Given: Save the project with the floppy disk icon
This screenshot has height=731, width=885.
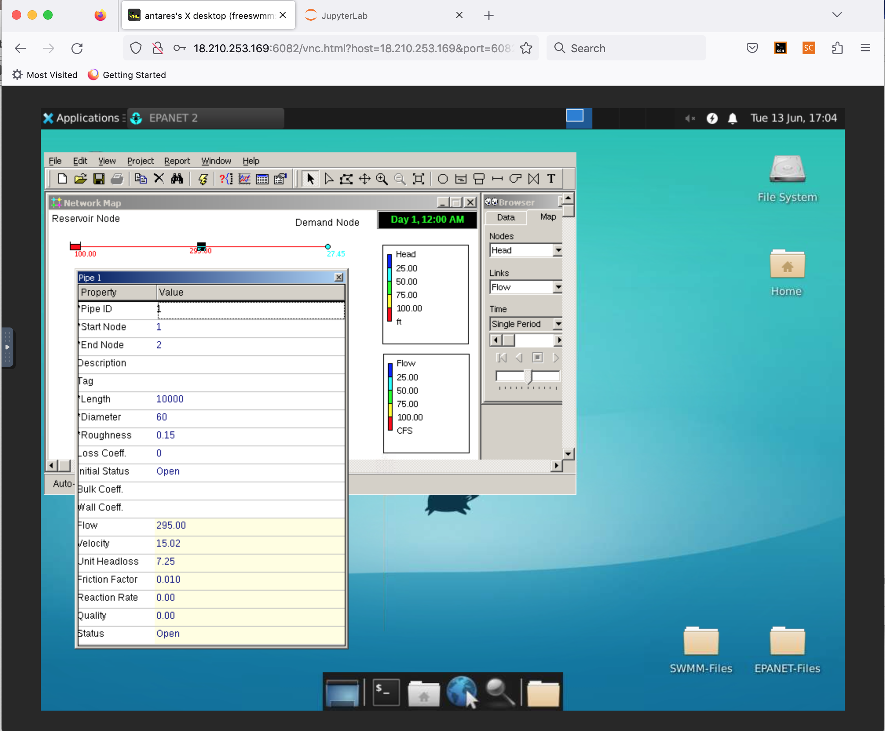Looking at the screenshot, I should click(99, 179).
